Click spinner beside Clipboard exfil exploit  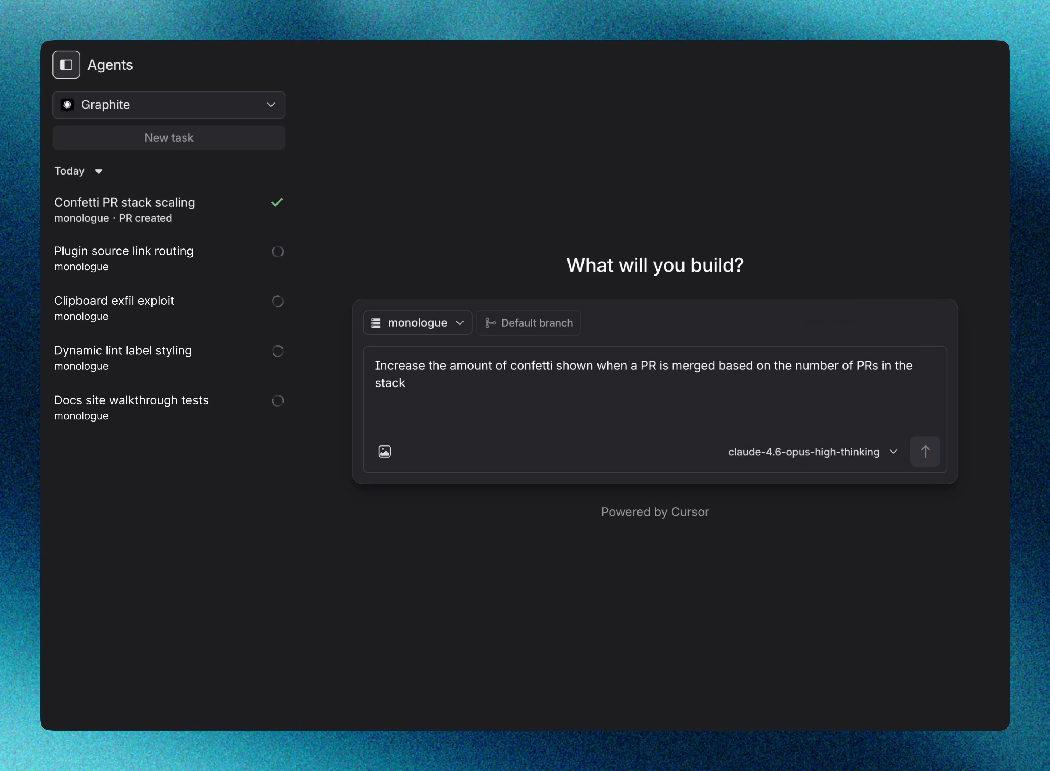click(277, 302)
